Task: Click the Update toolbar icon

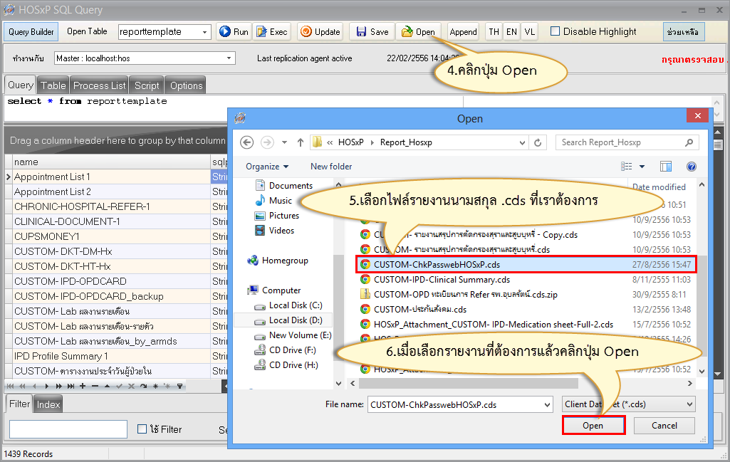Action: point(306,31)
